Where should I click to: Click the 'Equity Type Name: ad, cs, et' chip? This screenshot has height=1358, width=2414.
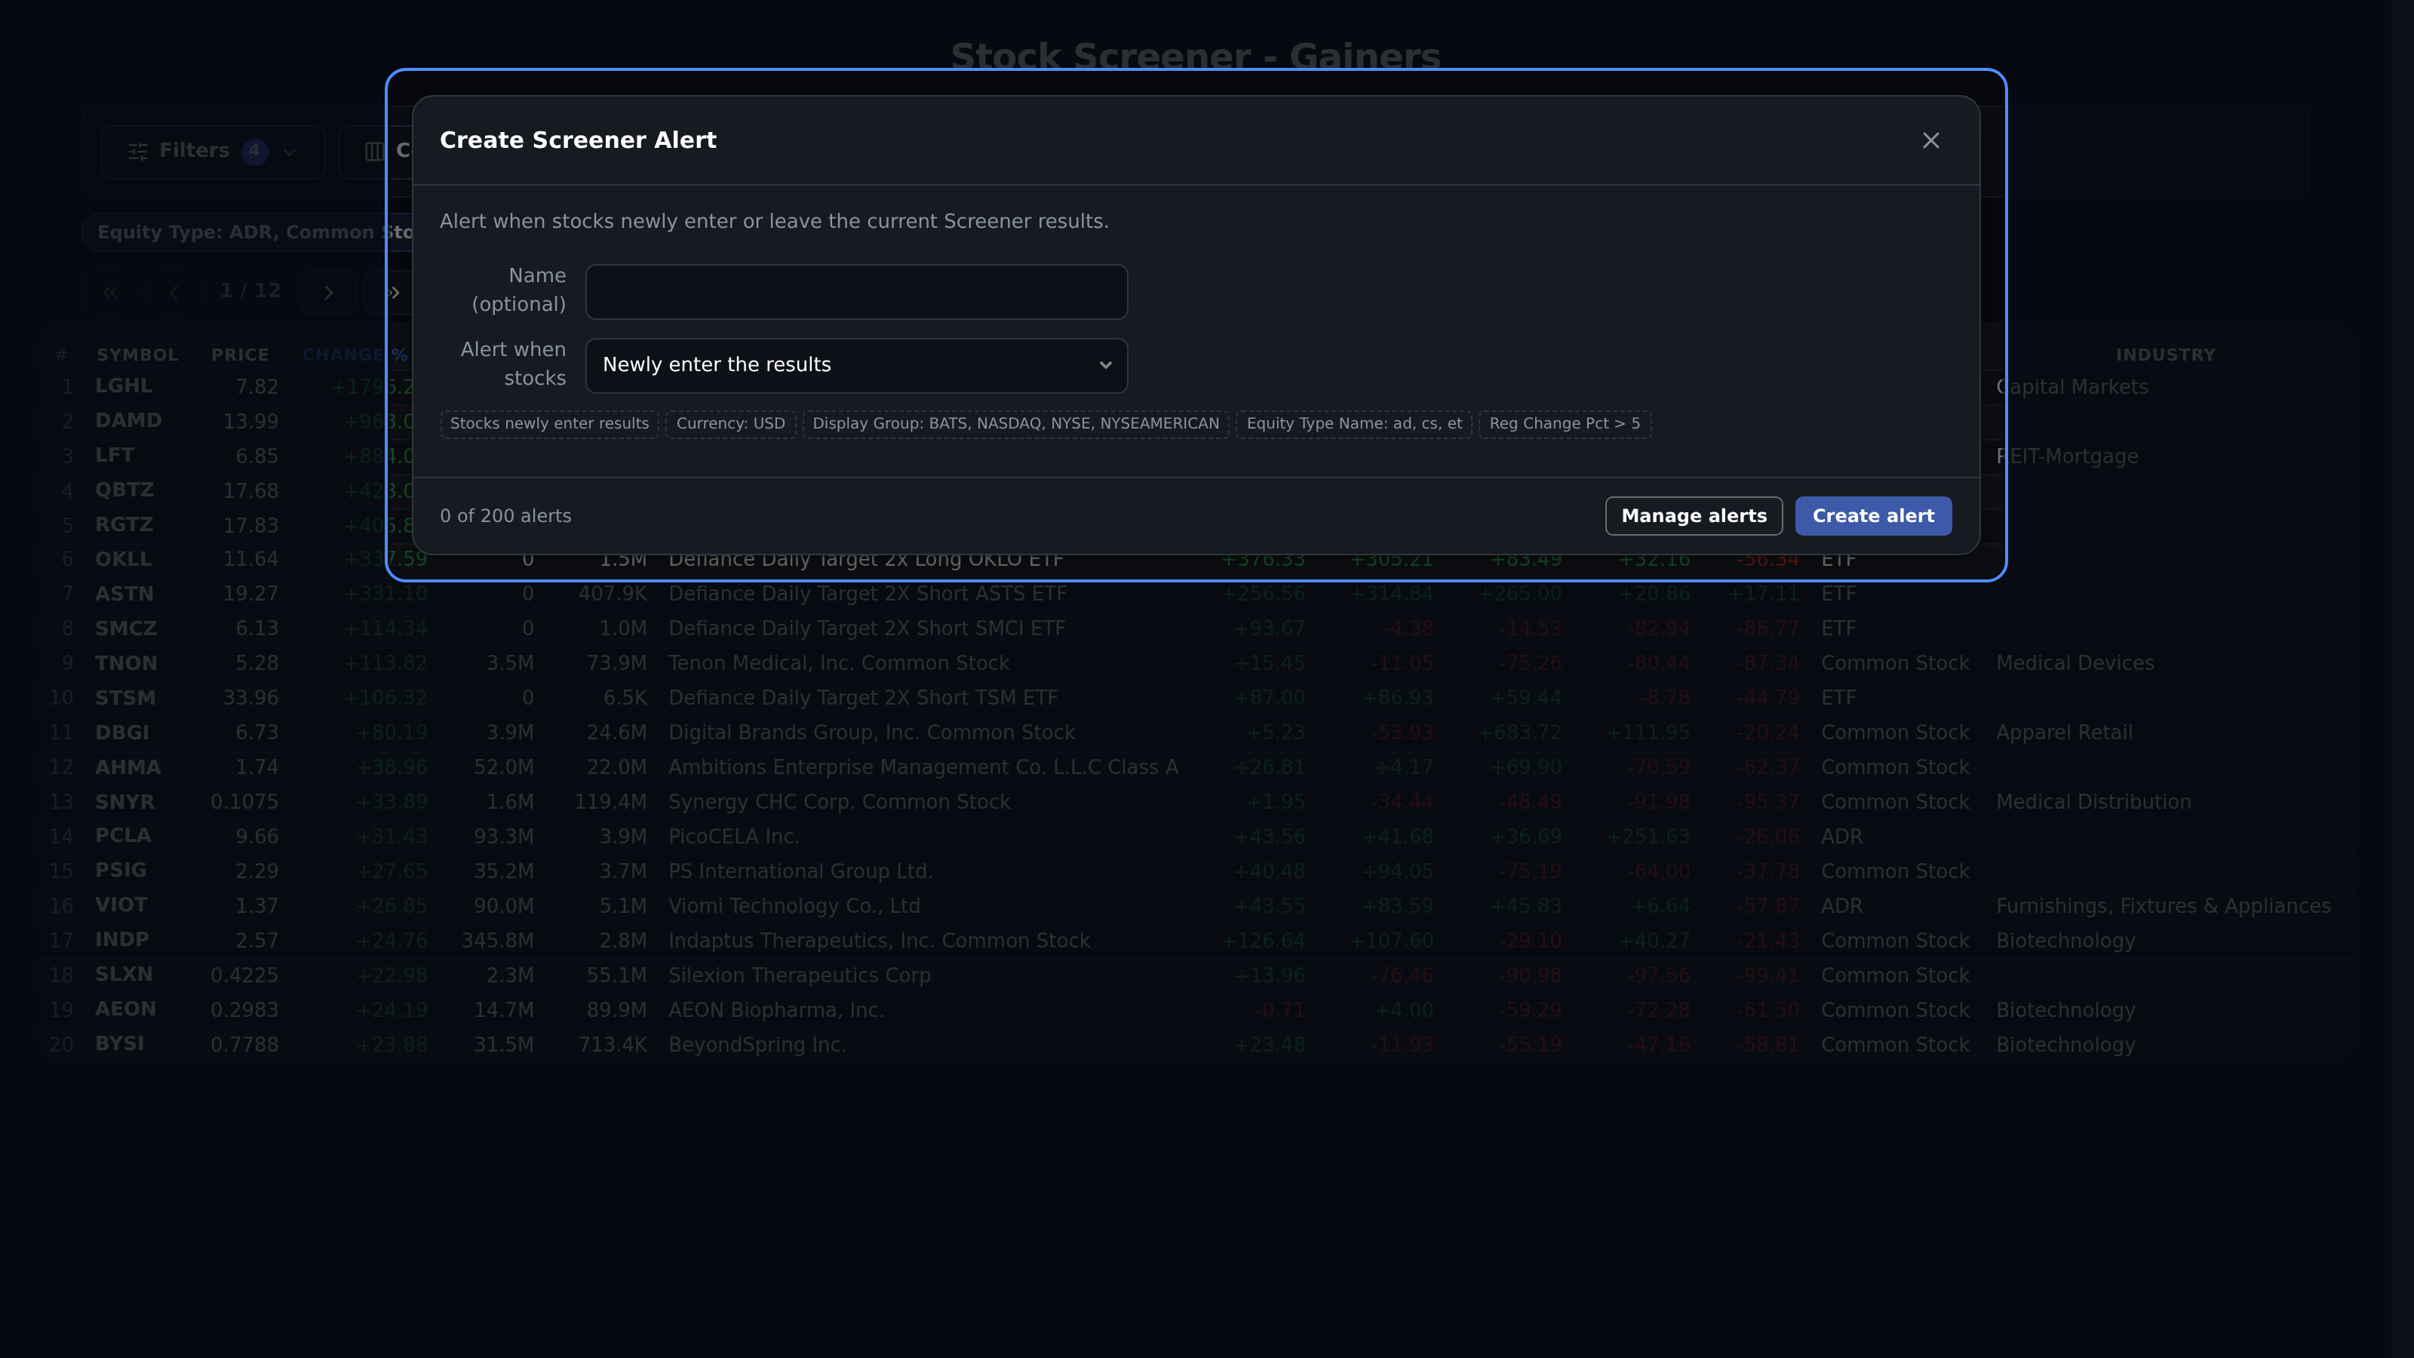[1354, 423]
